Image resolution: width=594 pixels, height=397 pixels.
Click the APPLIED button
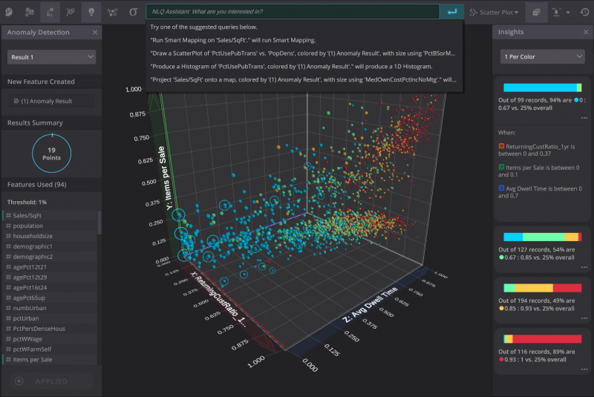(x=51, y=381)
